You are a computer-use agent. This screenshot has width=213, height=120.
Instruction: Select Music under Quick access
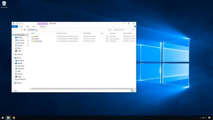click(19, 48)
